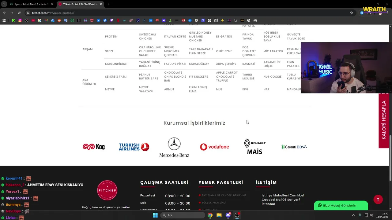The height and width of the screenshot is (220, 392).
Task: Open the Chrome apps grid icon
Action: click(4, 20)
